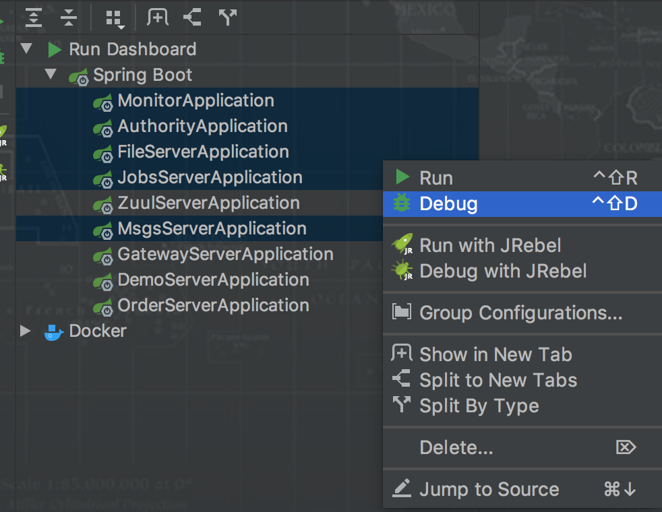
Task: Click the Expand All toolbar icon
Action: coord(33,18)
